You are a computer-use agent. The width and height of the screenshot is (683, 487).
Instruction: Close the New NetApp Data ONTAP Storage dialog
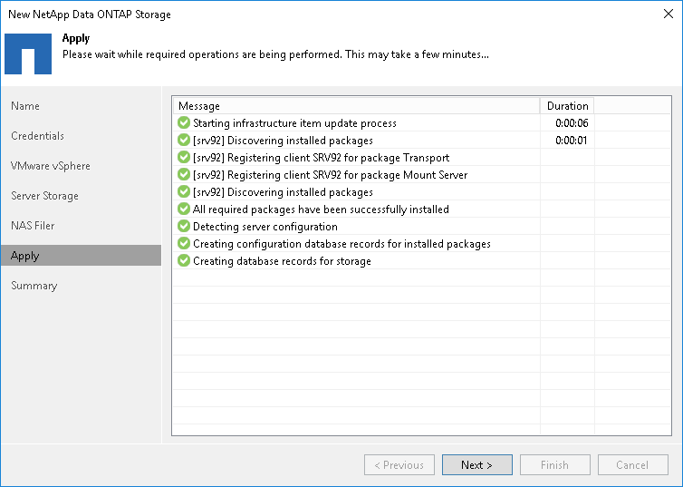(x=666, y=15)
